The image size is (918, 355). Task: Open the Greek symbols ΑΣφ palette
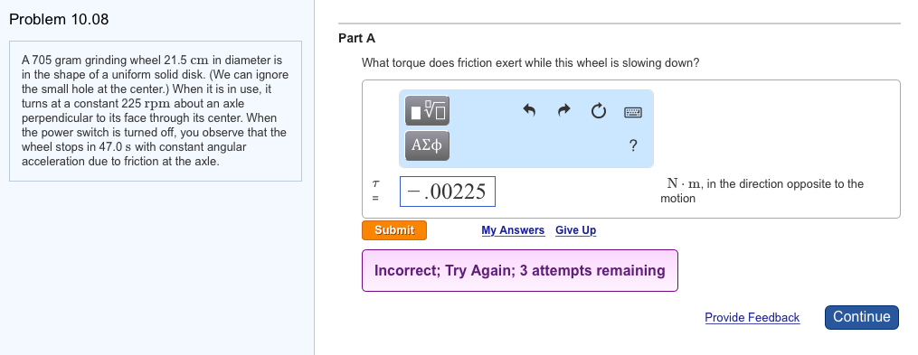[x=428, y=145]
